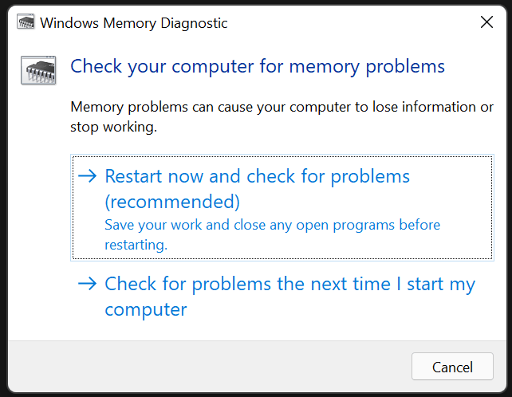512x397 pixels.
Task: Click the "Windows Memory Diagnostic" title text
Action: point(133,23)
